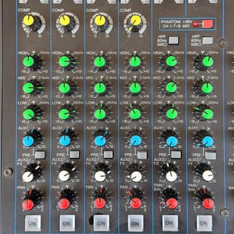Adjust green HIGH knob on third channel strip

pos(100,61)
